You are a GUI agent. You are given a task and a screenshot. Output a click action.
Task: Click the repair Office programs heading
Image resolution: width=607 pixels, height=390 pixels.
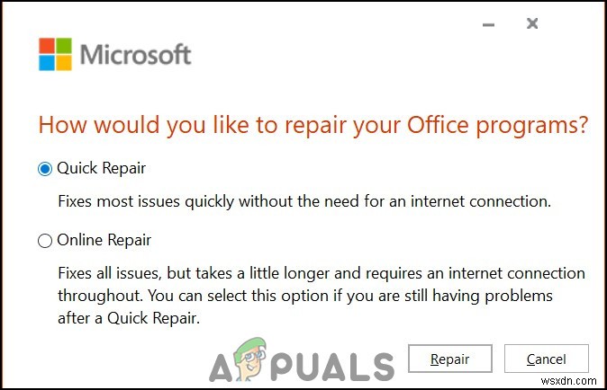313,126
